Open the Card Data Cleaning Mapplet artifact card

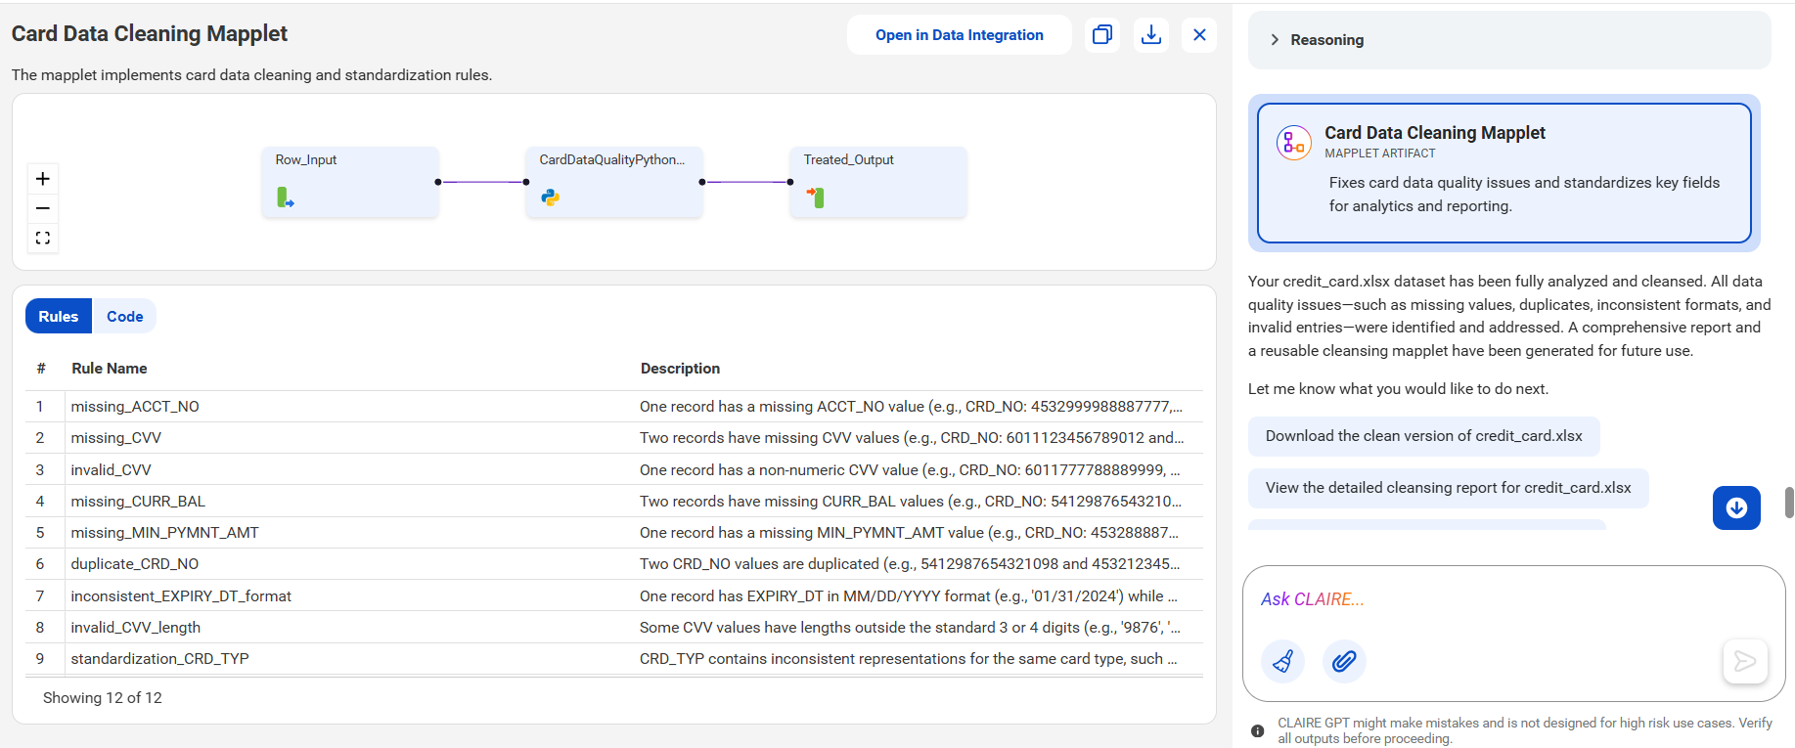(1503, 173)
